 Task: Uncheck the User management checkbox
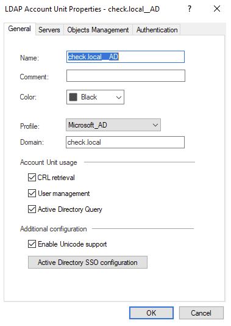coord(32,194)
